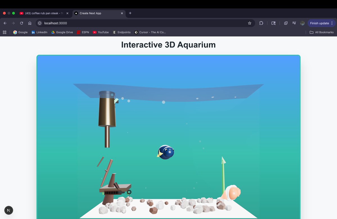Image resolution: width=337 pixels, height=219 pixels.
Task: Open the ESPN bookmark
Action: 83,32
